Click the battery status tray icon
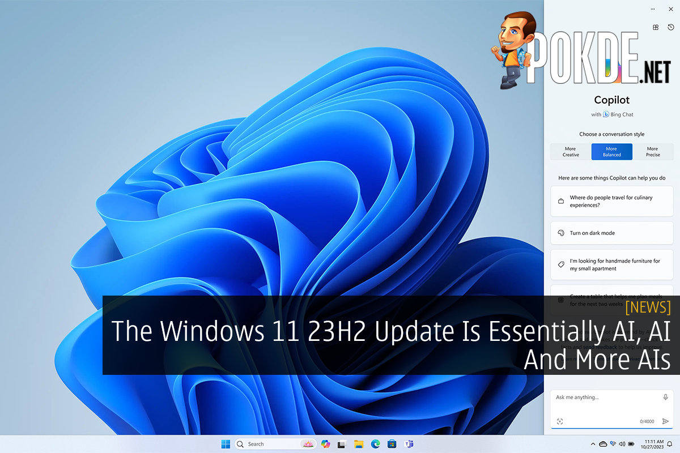Image resolution: width=680 pixels, height=453 pixels. 631,444
